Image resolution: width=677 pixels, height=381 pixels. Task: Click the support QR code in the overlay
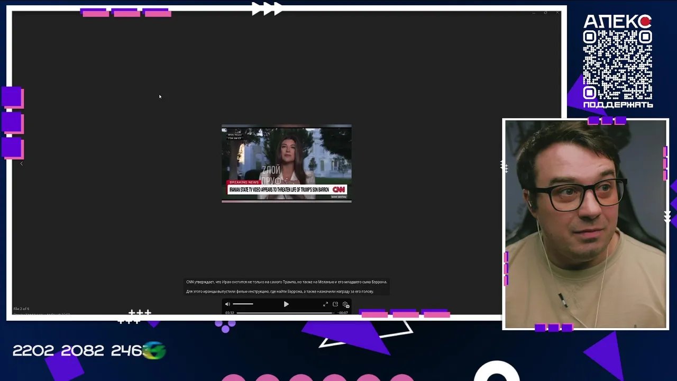coord(618,65)
